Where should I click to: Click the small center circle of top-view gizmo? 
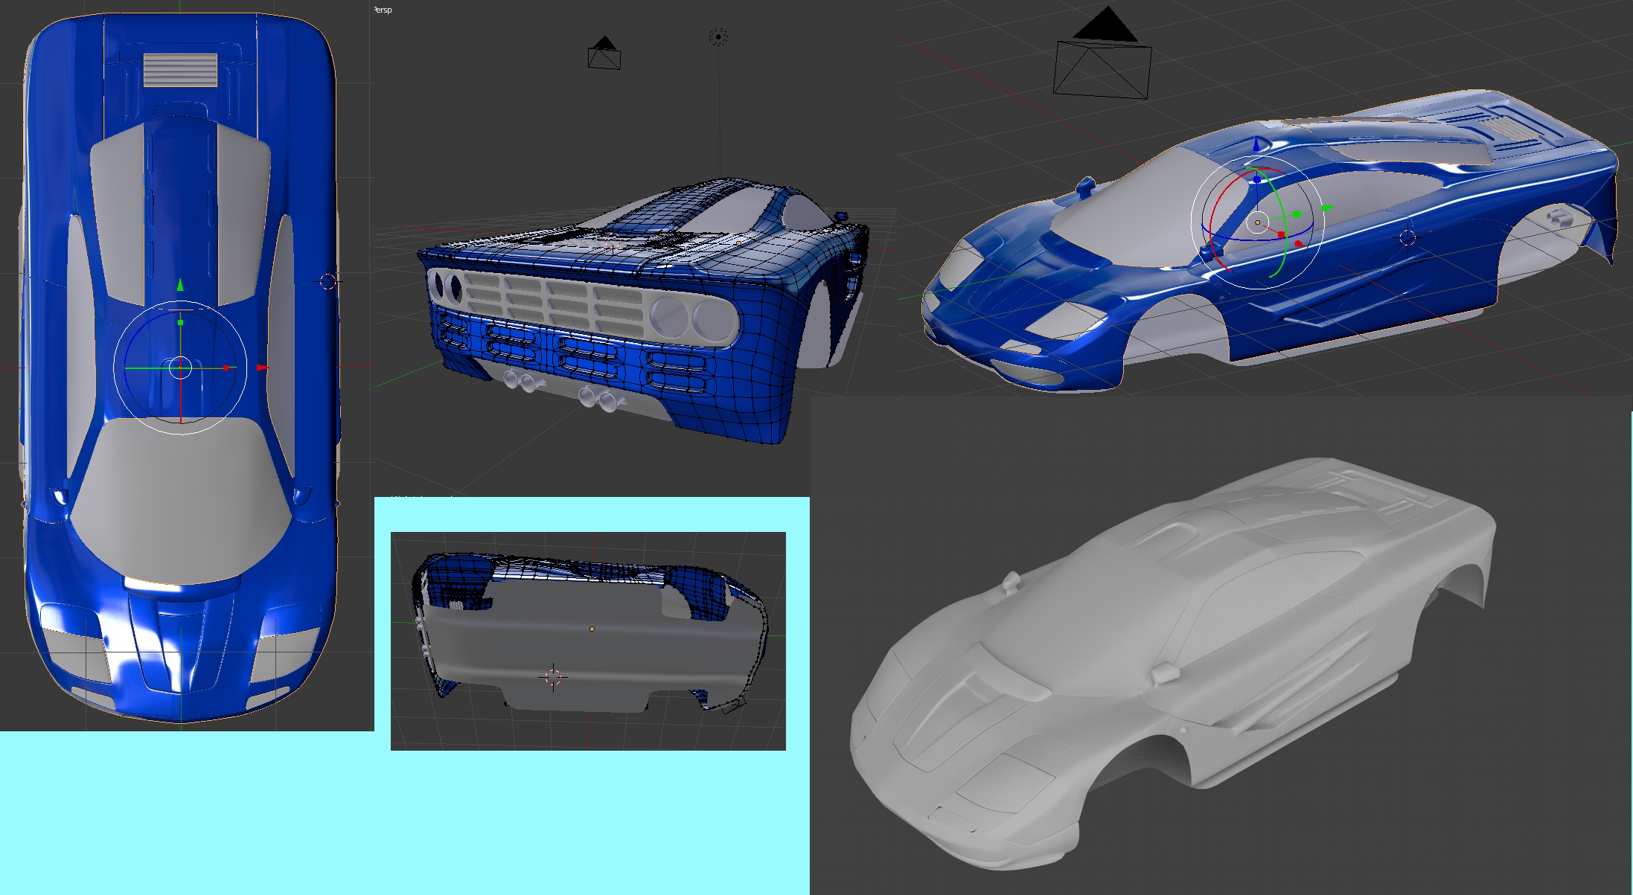[180, 368]
